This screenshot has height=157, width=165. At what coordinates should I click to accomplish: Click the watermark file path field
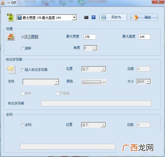point(68,146)
